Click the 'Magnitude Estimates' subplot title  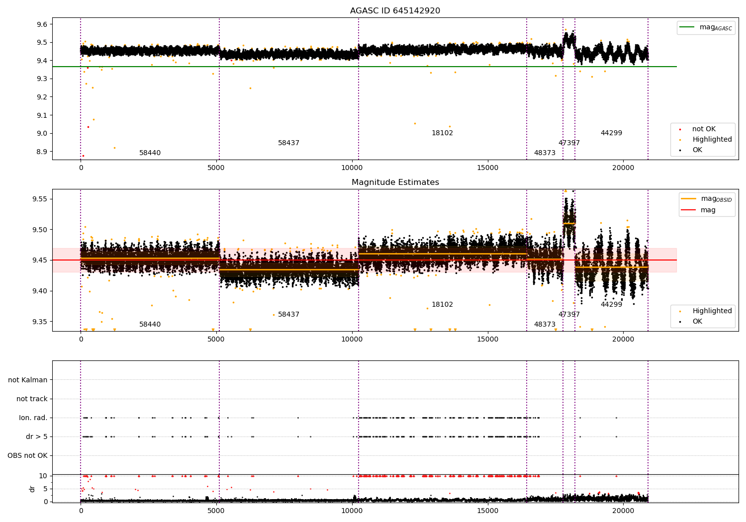tap(395, 182)
